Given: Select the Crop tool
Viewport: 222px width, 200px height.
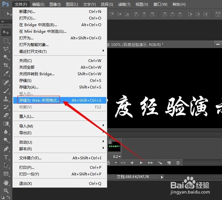Looking at the screenshot, I should [6, 65].
